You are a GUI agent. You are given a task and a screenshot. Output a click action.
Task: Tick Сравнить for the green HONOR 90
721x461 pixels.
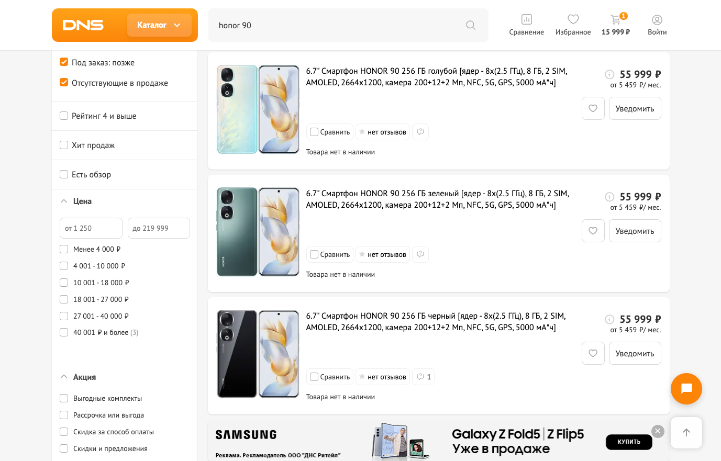[x=314, y=254]
